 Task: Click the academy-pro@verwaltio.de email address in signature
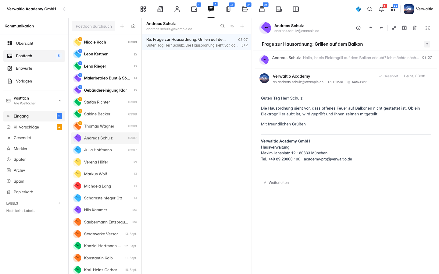tap(328, 159)
